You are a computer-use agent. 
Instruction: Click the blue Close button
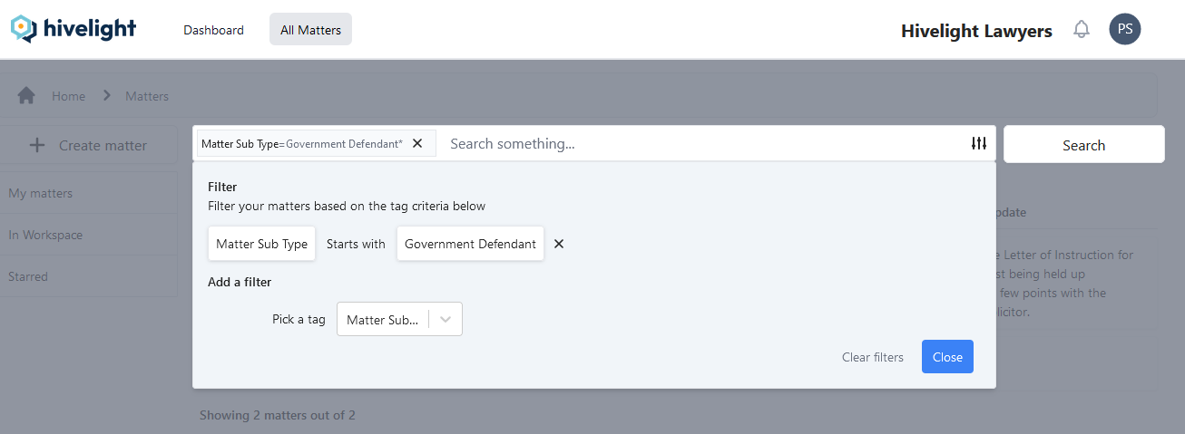tap(947, 357)
